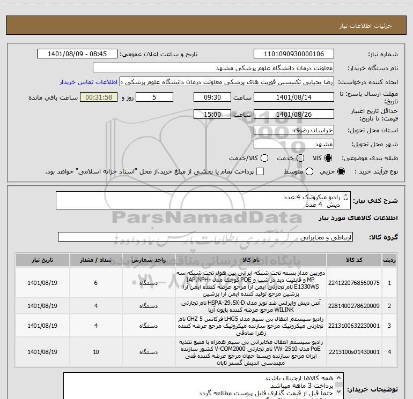Click the buyer organization name field

pyautogui.click(x=213, y=68)
